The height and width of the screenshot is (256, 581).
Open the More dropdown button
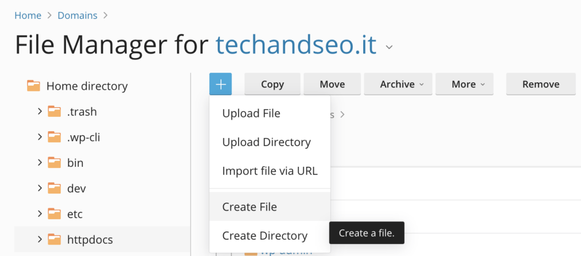(464, 84)
